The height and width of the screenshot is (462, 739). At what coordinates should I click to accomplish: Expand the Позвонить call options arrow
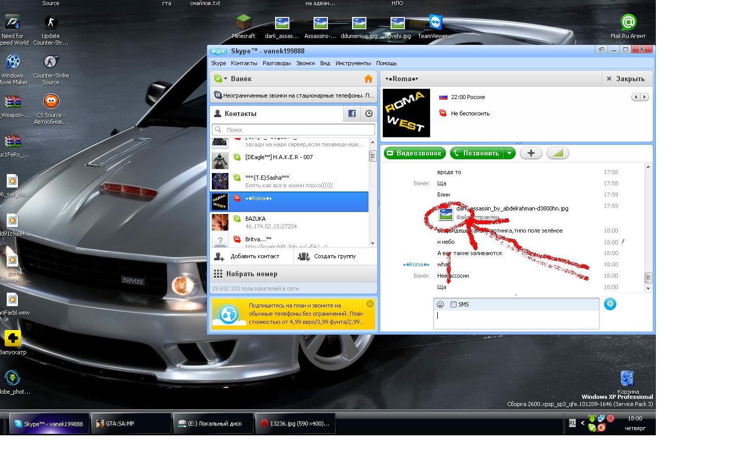coord(509,153)
